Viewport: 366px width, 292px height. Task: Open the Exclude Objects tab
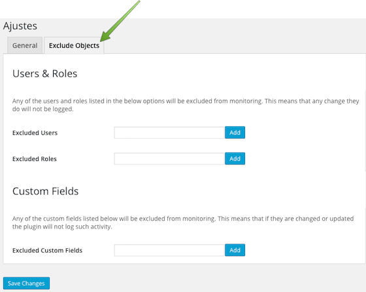coord(74,45)
